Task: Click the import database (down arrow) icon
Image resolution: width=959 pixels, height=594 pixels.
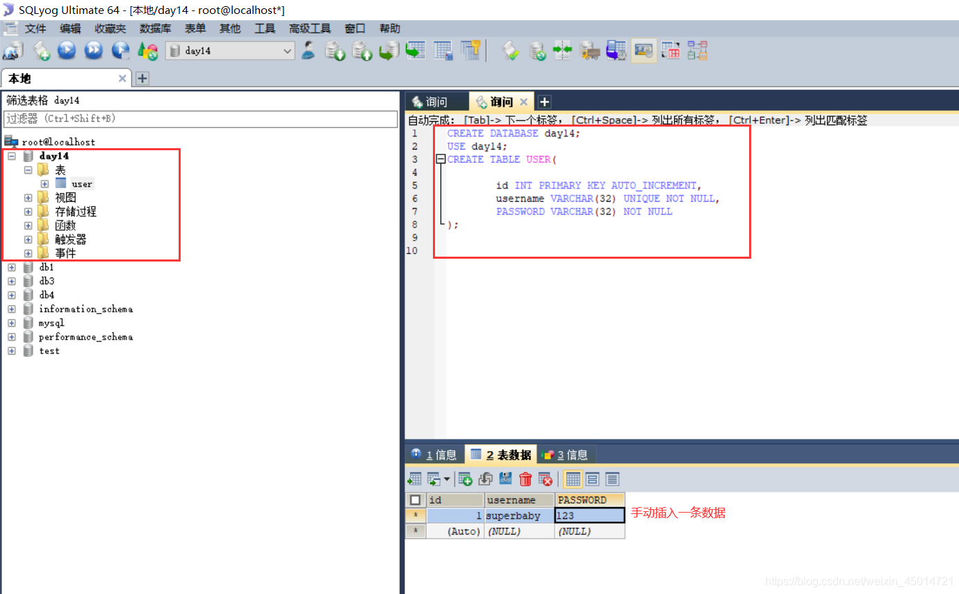Action: coord(336,50)
